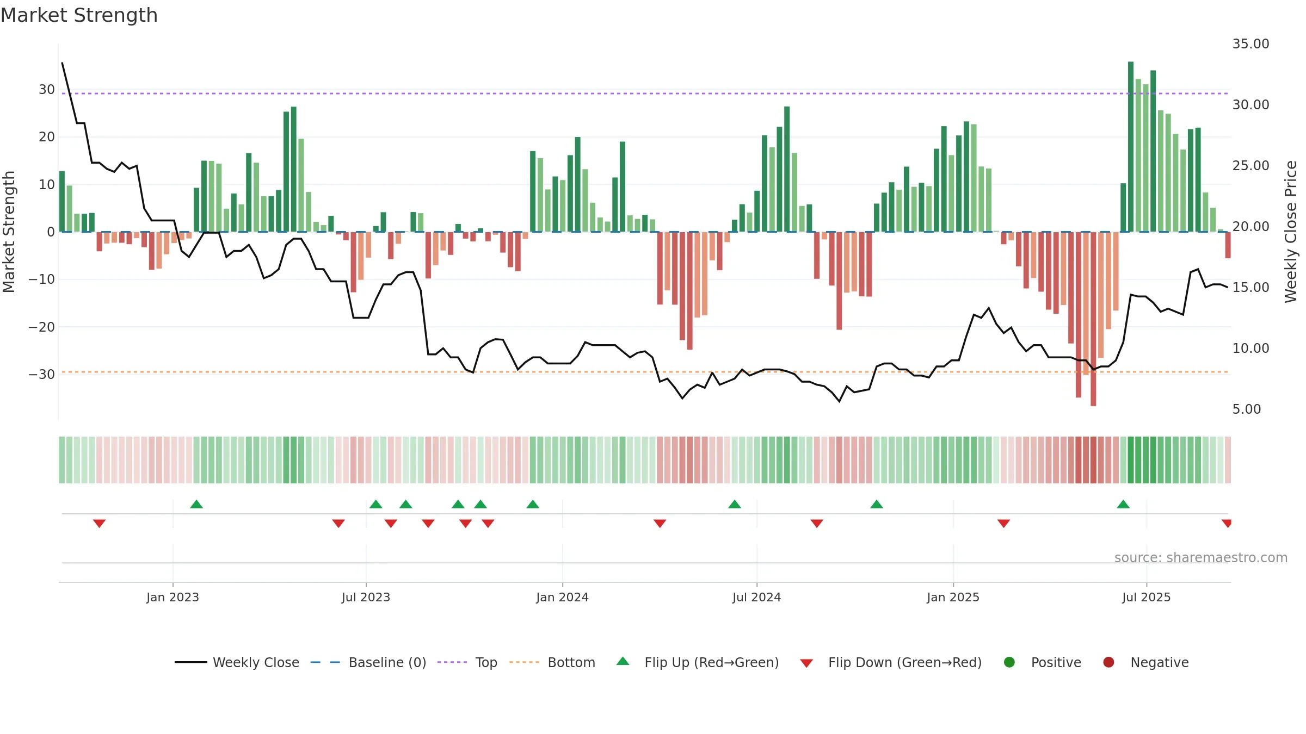1306x734 pixels.
Task: Click the first flip-down marker before Jan 2023
Action: pyautogui.click(x=99, y=523)
